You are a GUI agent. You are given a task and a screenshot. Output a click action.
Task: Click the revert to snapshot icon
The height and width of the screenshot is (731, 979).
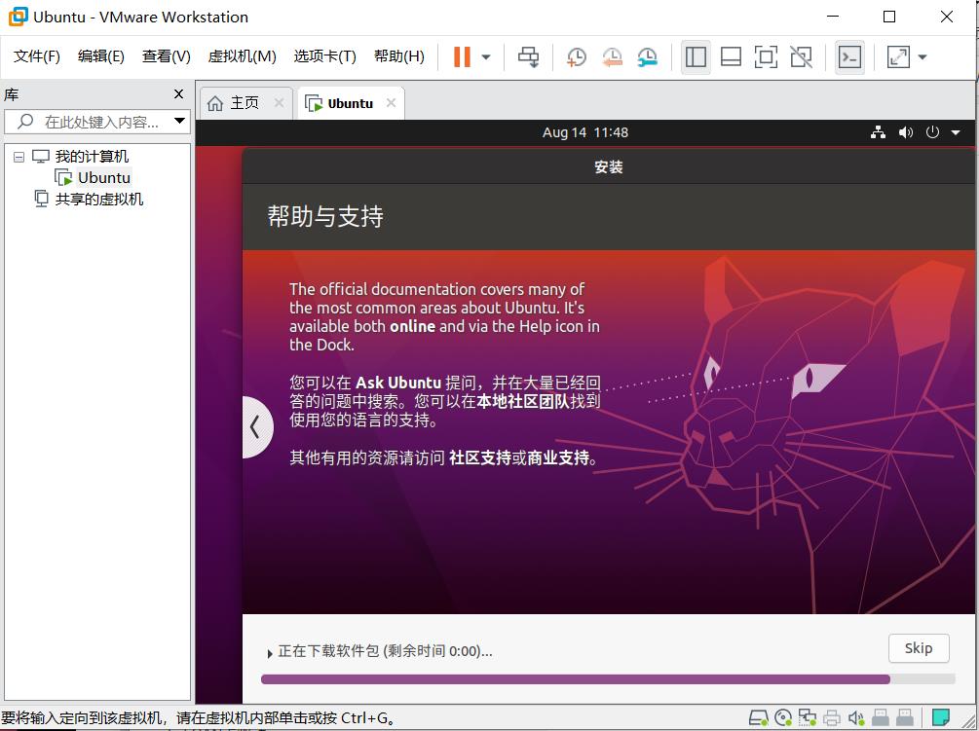pyautogui.click(x=612, y=56)
